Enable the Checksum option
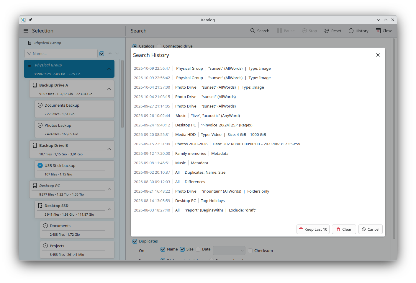 pyautogui.click(x=250, y=251)
